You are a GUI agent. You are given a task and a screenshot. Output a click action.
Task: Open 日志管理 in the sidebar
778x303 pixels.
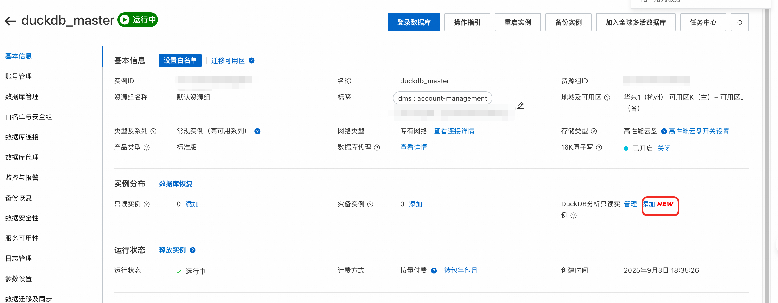pyautogui.click(x=19, y=258)
